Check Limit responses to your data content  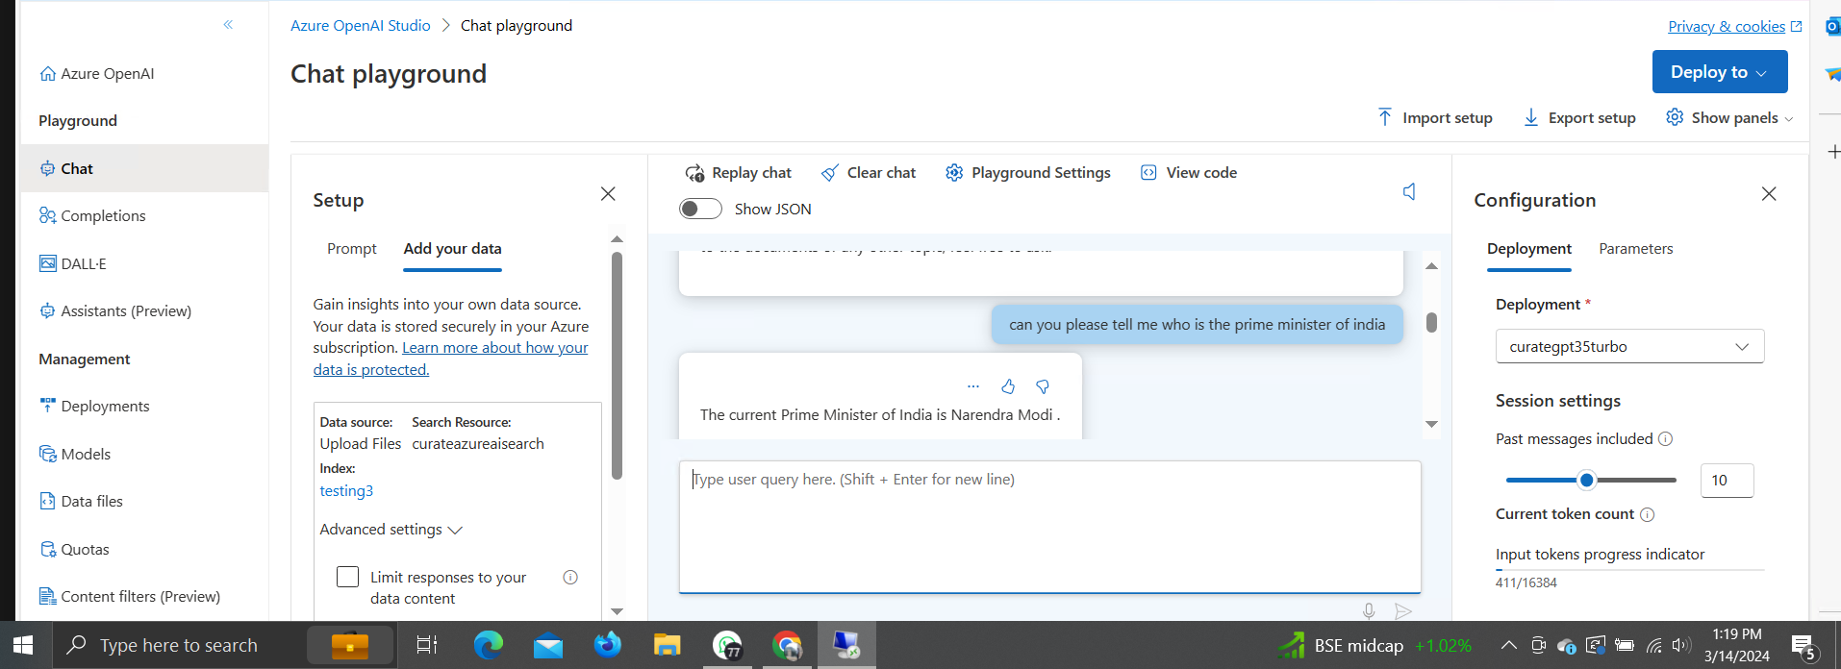coord(347,577)
